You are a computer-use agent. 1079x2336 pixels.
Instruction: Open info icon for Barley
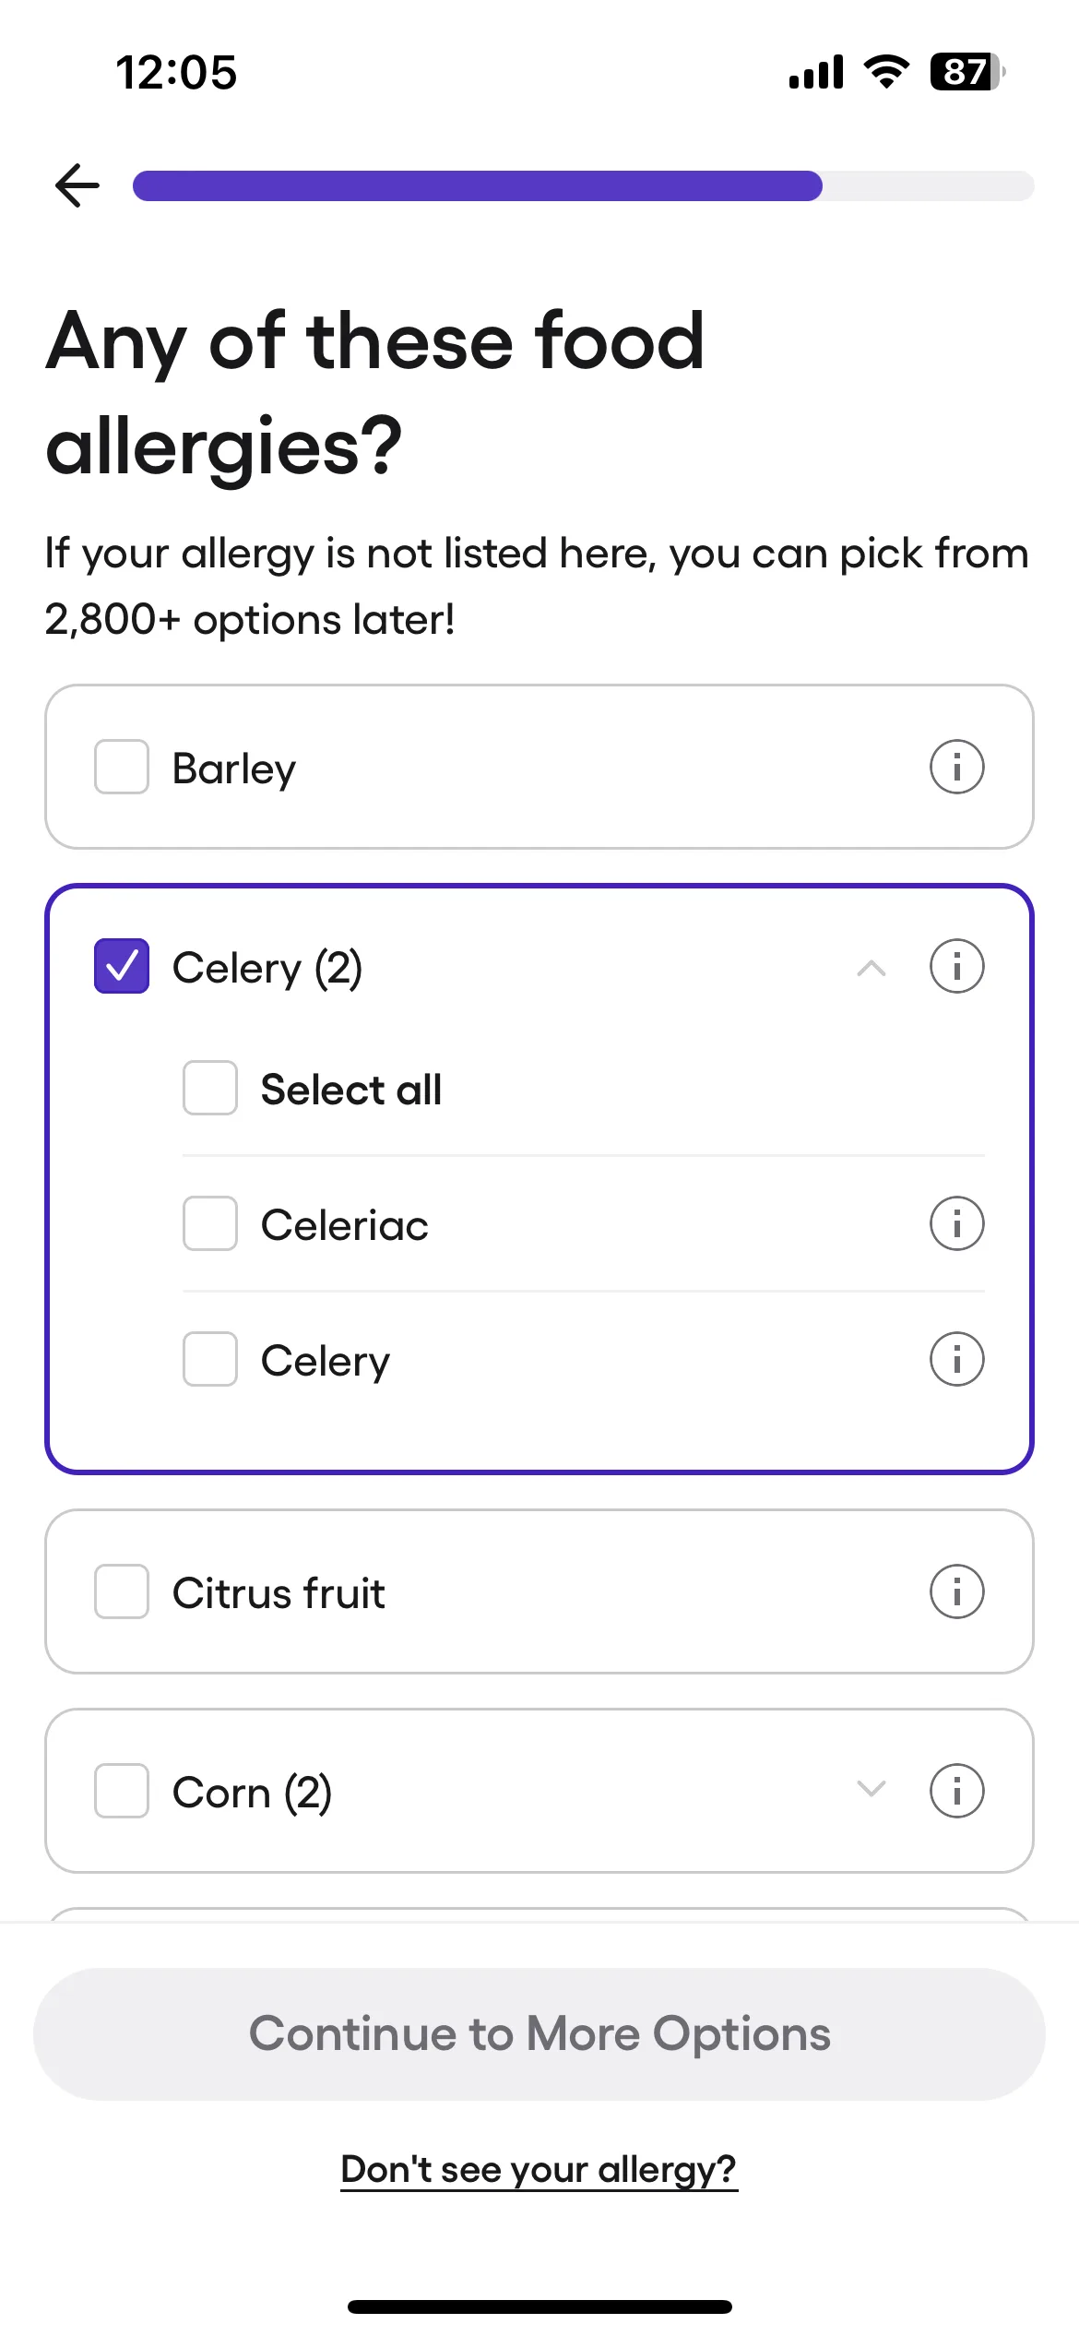coord(956,767)
